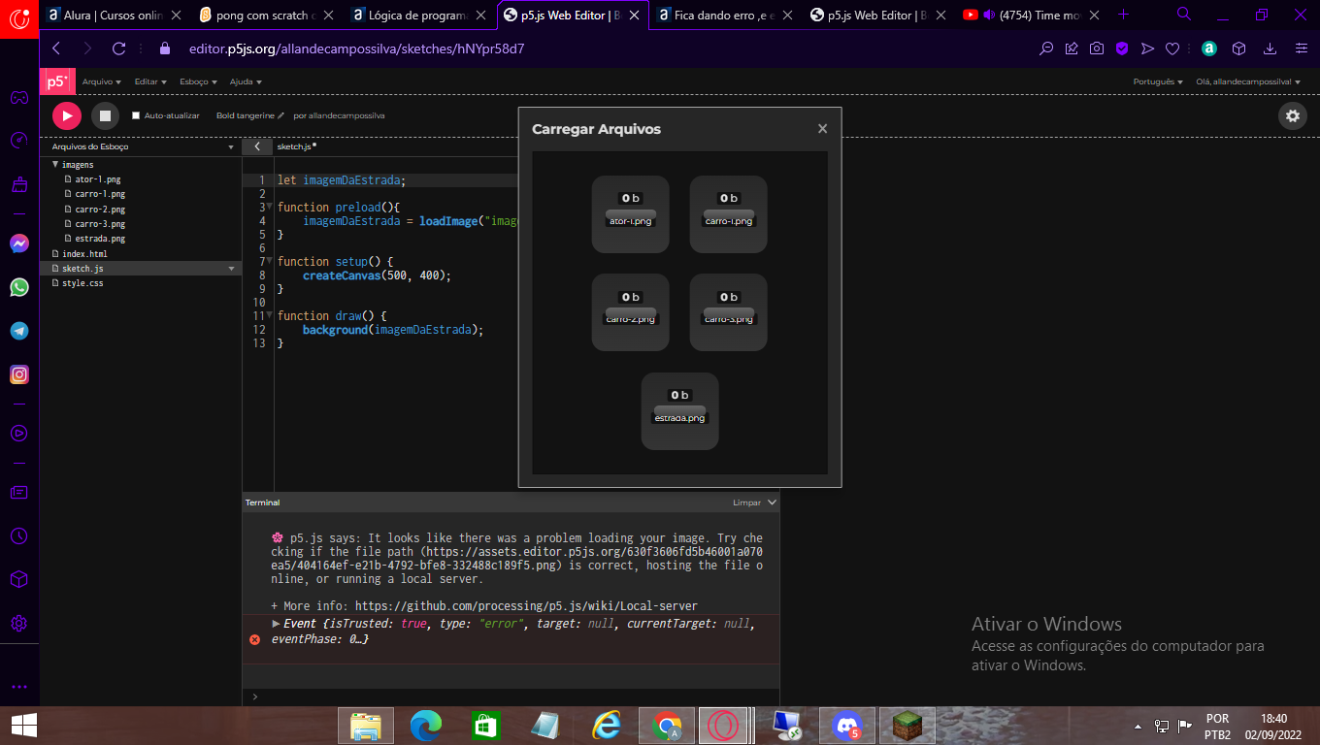Collapse the file sidebar with left chevron
The width and height of the screenshot is (1320, 745).
[x=257, y=146]
